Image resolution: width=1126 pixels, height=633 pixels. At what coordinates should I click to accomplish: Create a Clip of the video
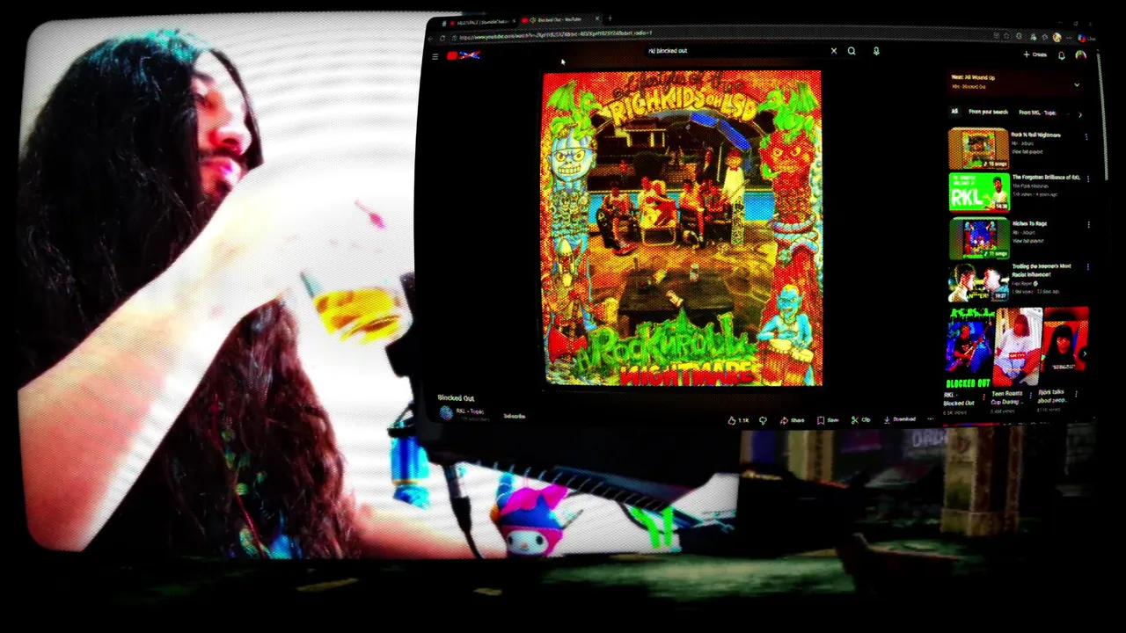[x=860, y=420]
